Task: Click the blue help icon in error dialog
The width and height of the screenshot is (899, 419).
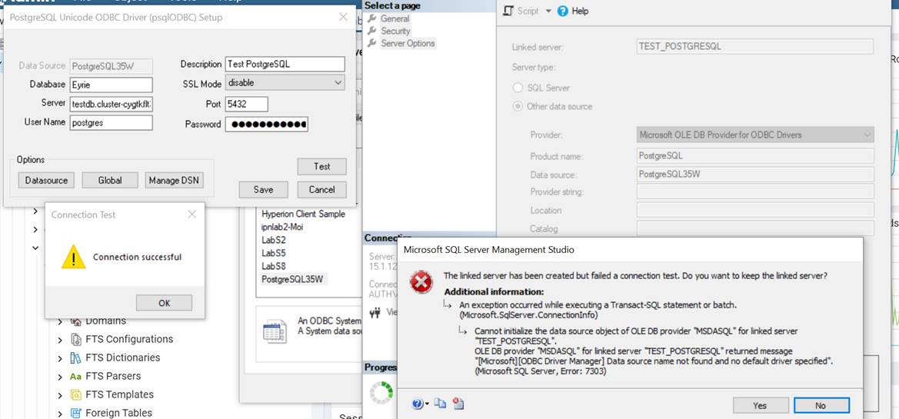Action: click(418, 404)
